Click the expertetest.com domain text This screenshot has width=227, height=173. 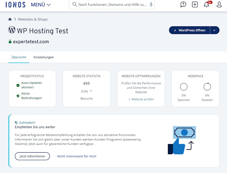[x=31, y=42]
